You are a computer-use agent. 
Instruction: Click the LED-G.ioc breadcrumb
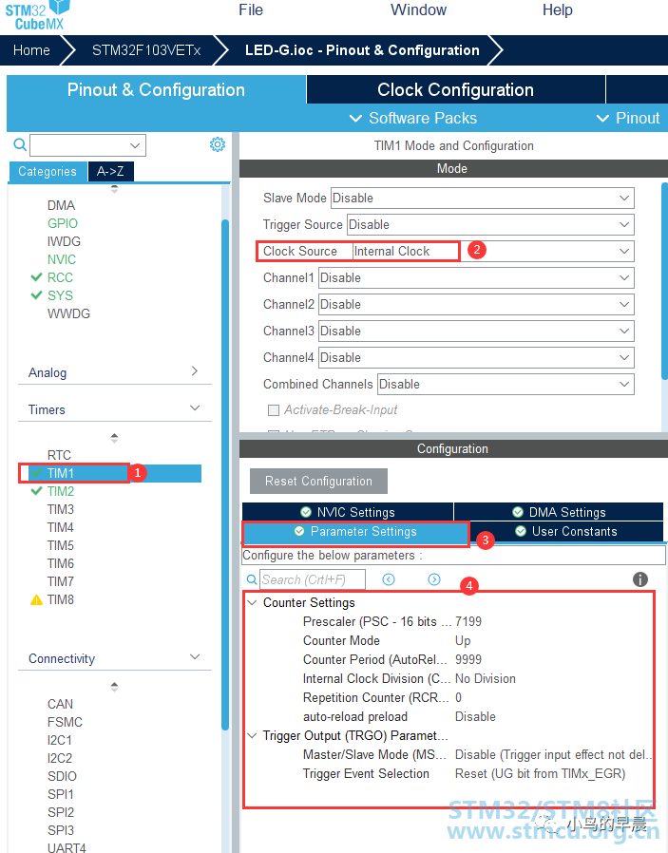[x=362, y=50]
